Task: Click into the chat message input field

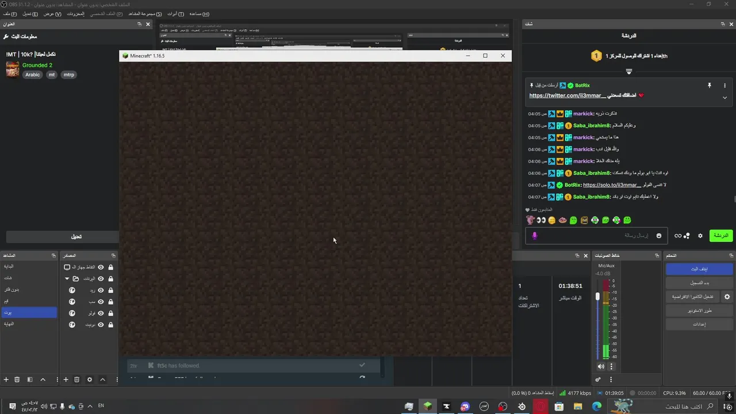Action: [x=595, y=236]
